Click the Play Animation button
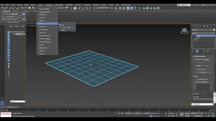This screenshot has width=216, height=121. 171,113
